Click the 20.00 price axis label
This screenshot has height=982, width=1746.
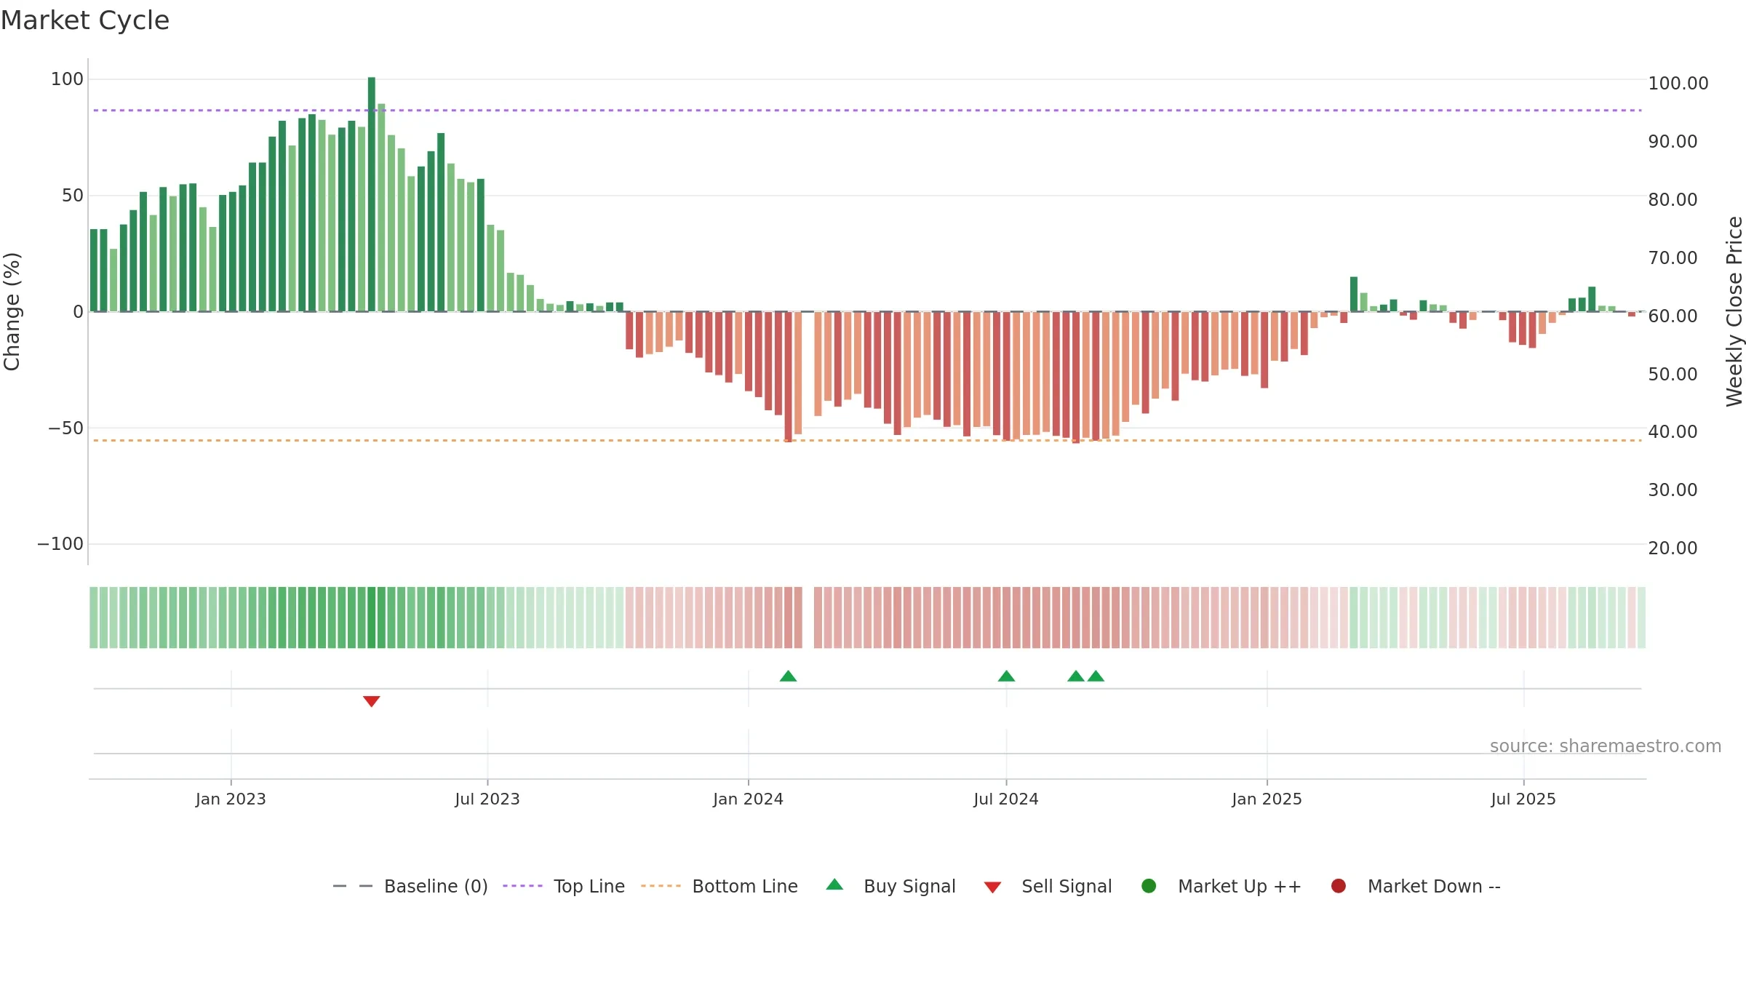coord(1673,548)
